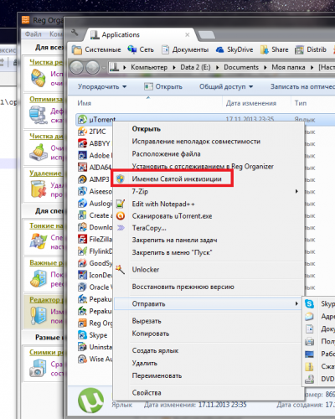Open the Сеть bookmark

tap(141, 49)
